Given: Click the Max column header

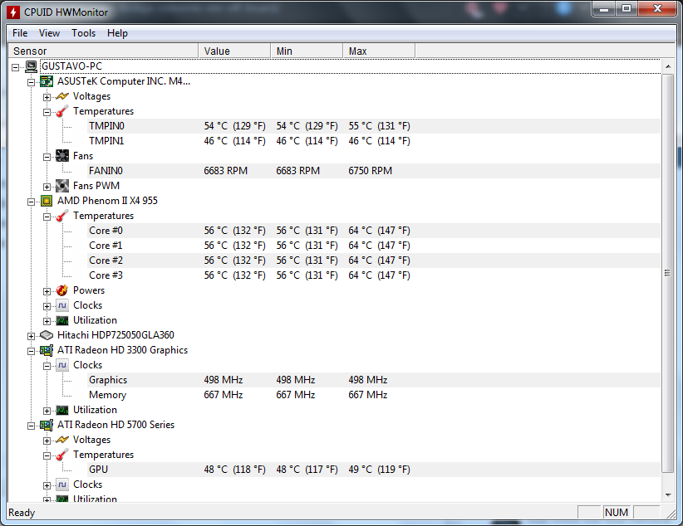Looking at the screenshot, I should (x=379, y=51).
